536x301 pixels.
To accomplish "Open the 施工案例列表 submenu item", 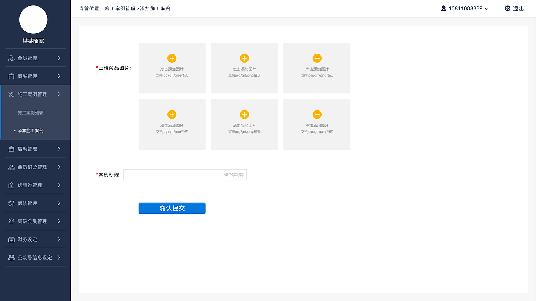I will pos(31,113).
